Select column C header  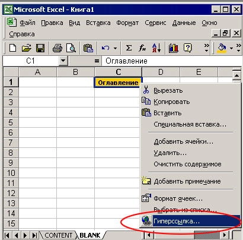(119, 72)
